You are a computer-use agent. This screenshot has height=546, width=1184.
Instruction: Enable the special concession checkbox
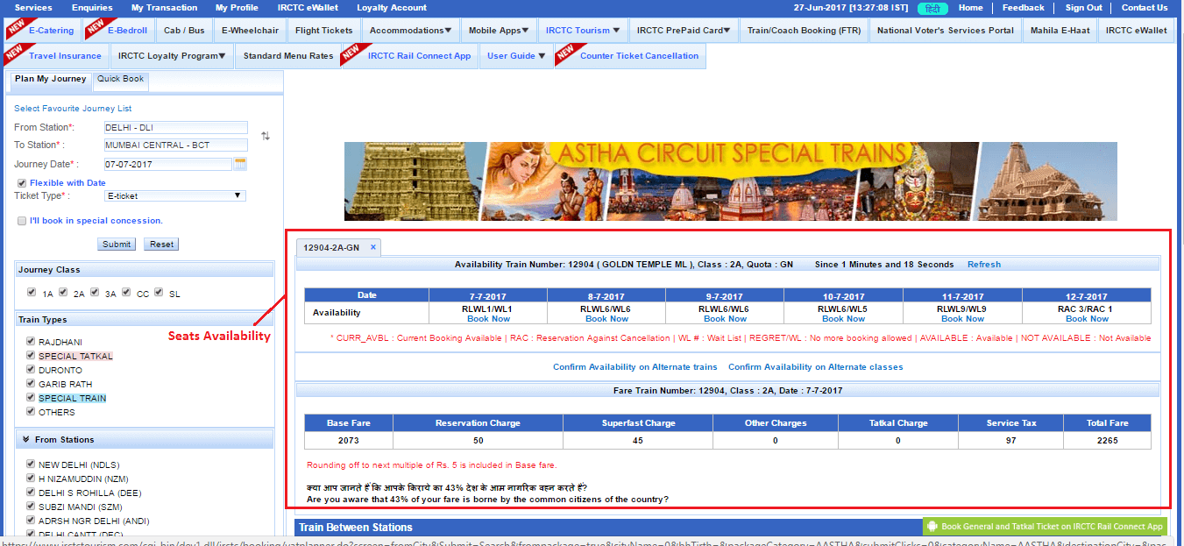pyautogui.click(x=22, y=221)
